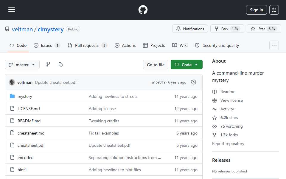
Task: Open LICENSE.md file
Action: click(29, 109)
